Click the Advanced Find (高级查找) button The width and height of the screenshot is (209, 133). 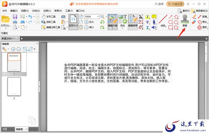(199, 11)
